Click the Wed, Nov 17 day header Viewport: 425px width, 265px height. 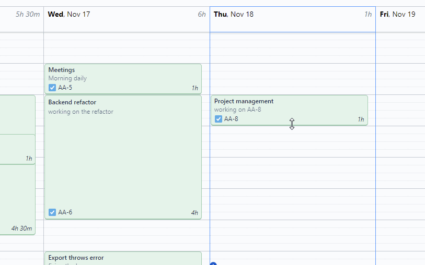click(69, 14)
